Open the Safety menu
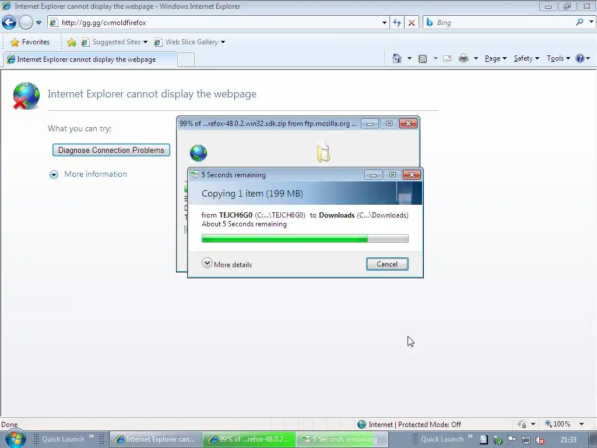The height and width of the screenshot is (448, 597). point(526,58)
